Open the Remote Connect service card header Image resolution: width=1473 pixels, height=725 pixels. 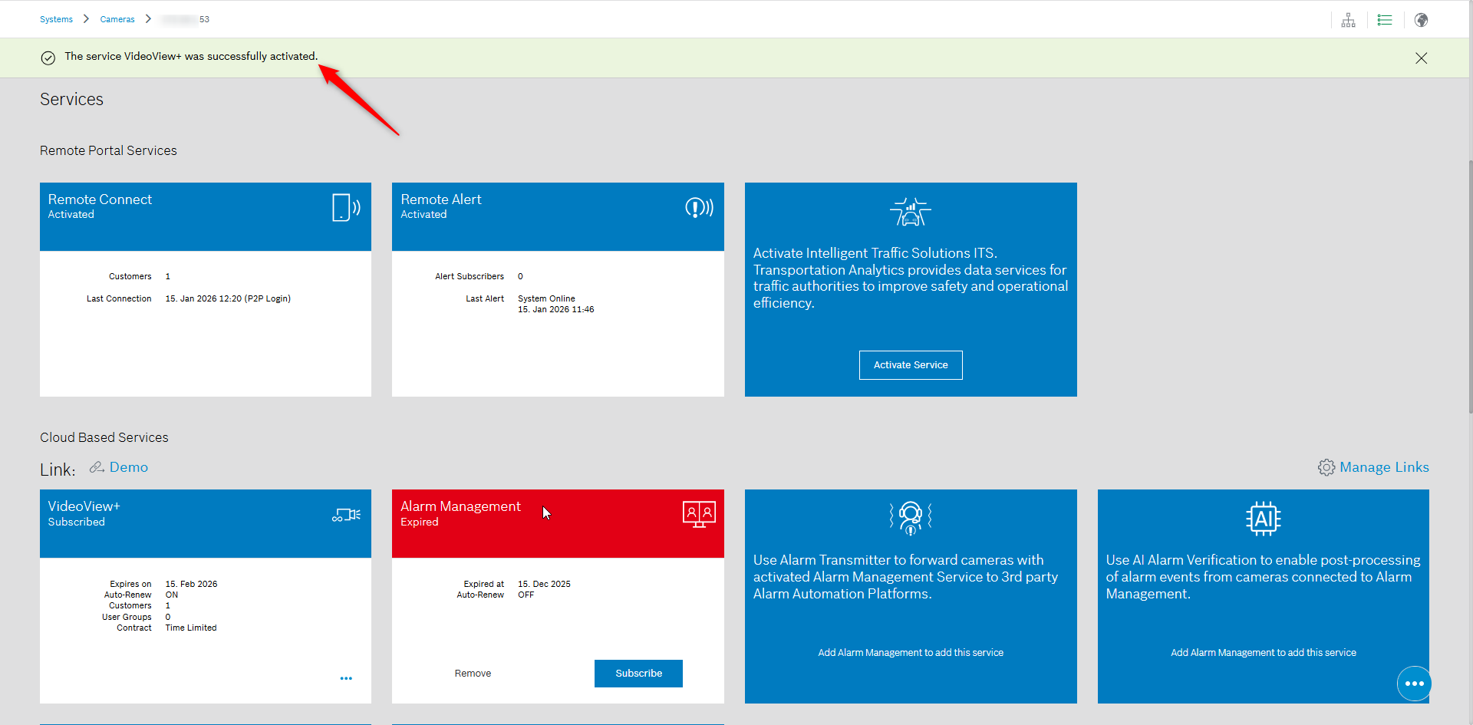click(x=206, y=216)
